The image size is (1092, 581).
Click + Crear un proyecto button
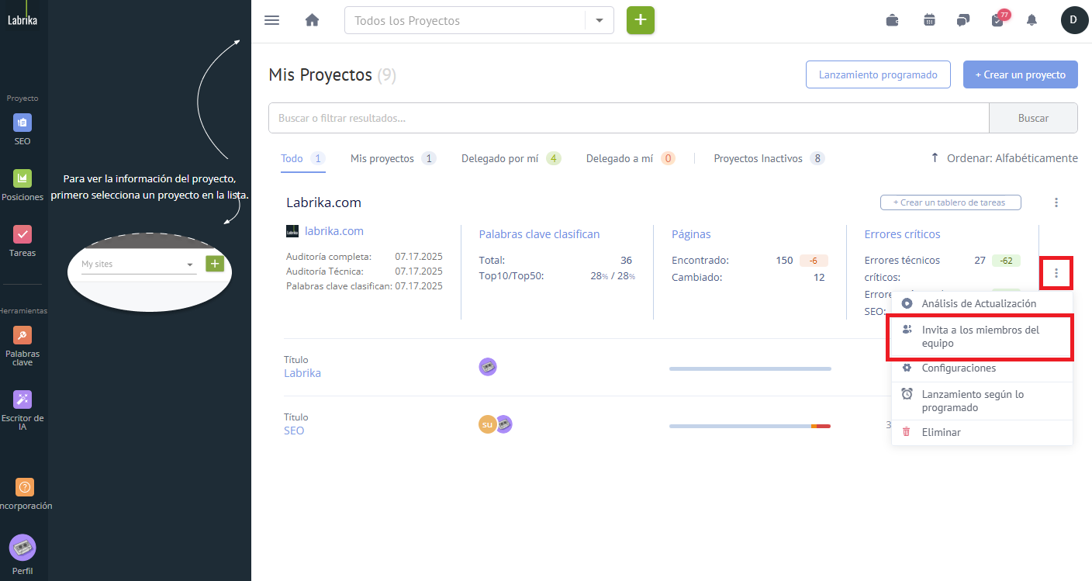[x=1021, y=75]
